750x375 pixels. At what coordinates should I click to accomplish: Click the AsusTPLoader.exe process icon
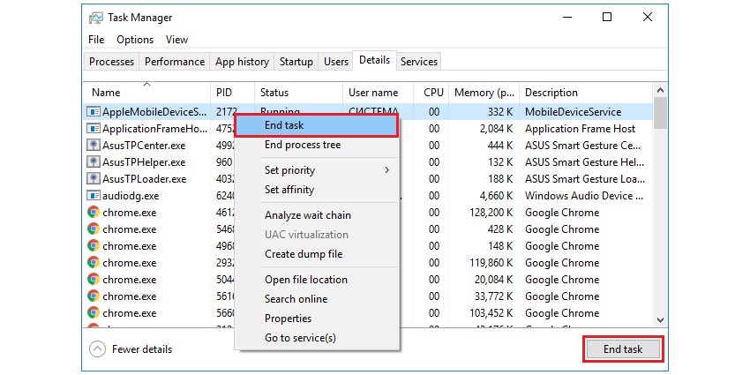[x=94, y=179]
